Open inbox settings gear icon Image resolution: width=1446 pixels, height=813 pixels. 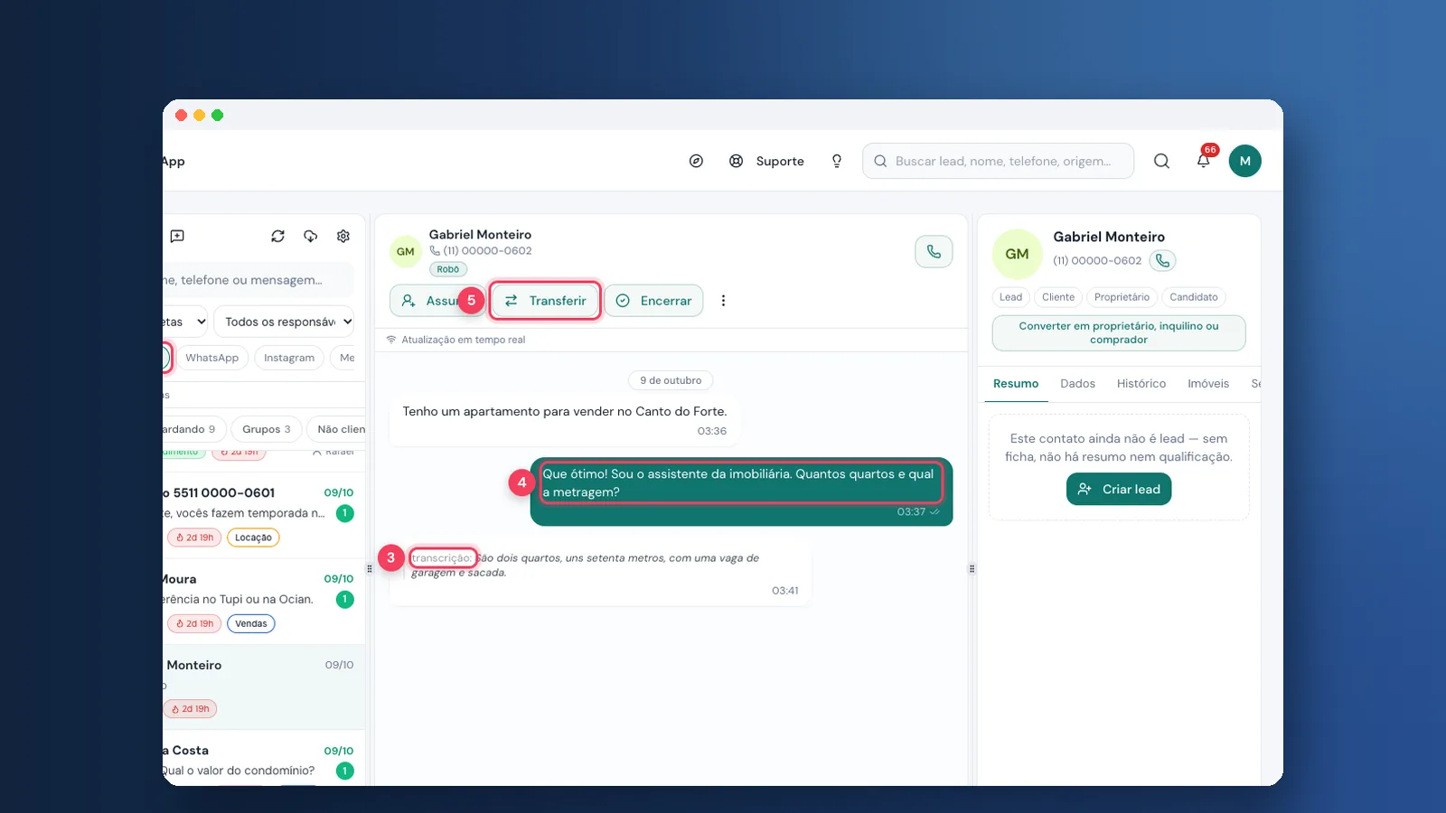tap(343, 236)
